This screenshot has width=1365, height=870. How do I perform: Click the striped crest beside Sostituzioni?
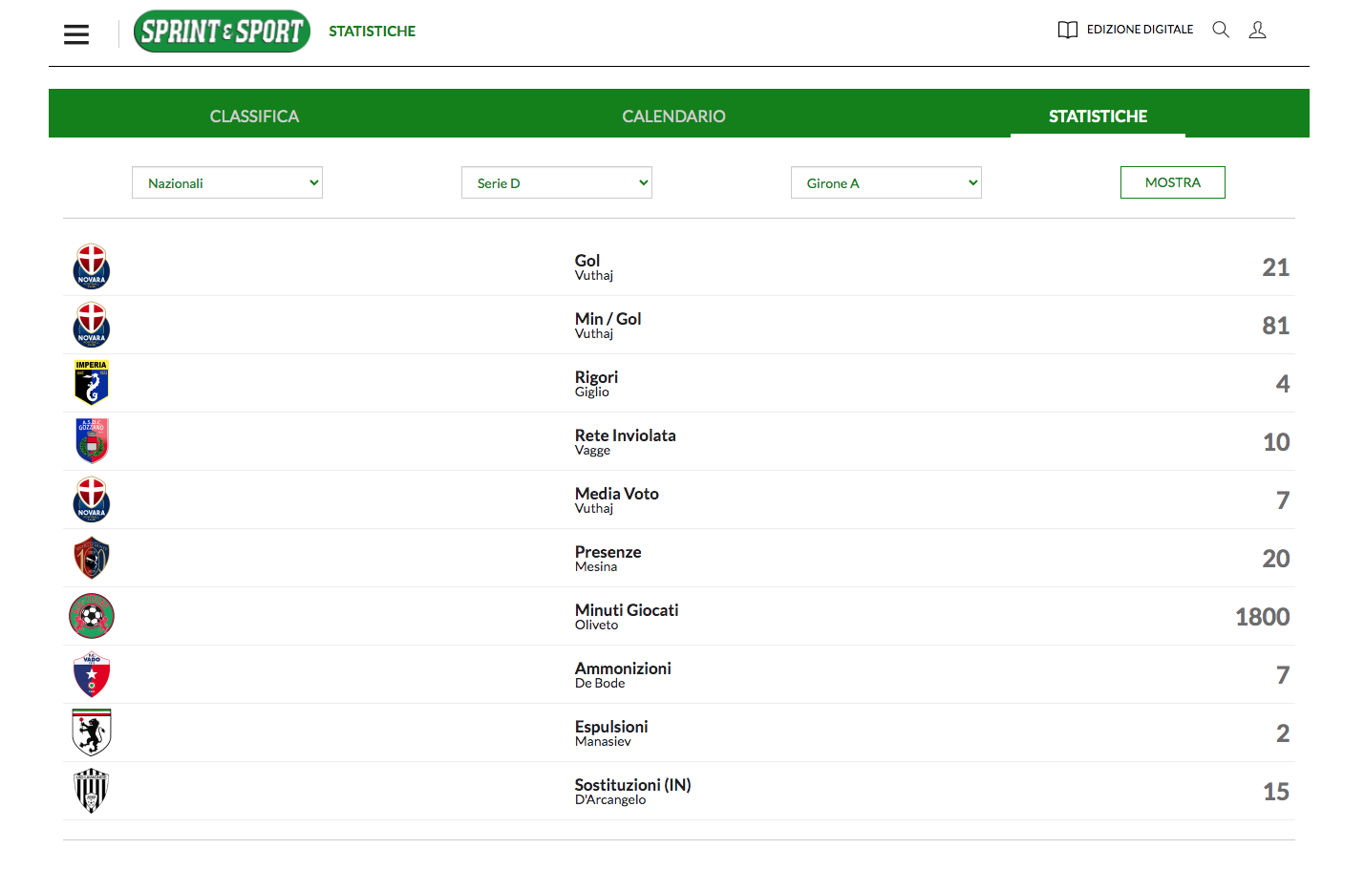click(92, 791)
